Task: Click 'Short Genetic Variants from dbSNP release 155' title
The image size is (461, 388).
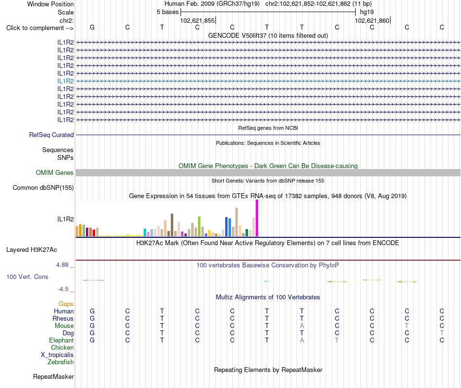Action: coord(268,181)
